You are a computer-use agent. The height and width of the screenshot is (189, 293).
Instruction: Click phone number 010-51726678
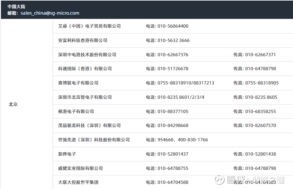point(173,69)
